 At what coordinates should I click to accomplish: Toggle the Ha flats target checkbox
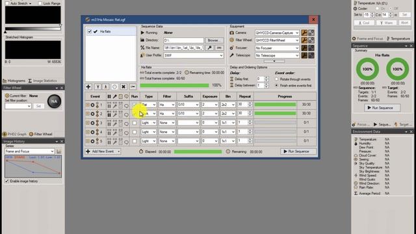pyautogui.click(x=90, y=32)
